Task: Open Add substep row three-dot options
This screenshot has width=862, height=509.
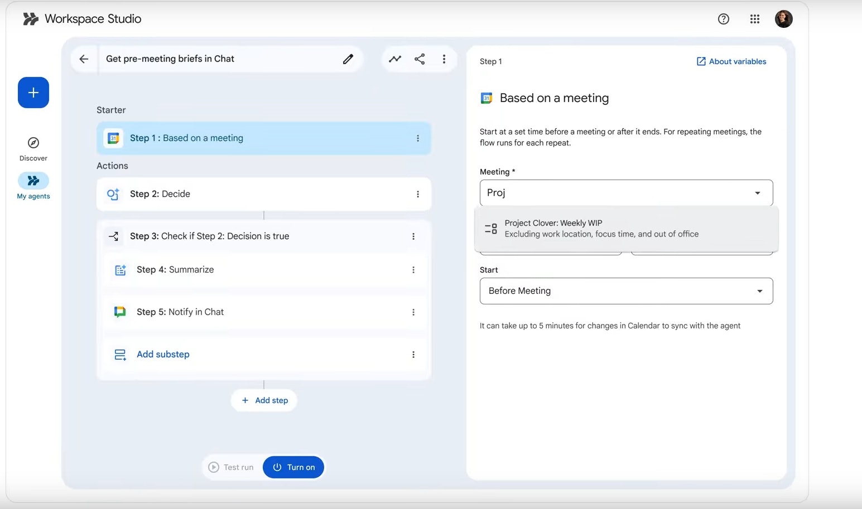Action: pyautogui.click(x=413, y=355)
